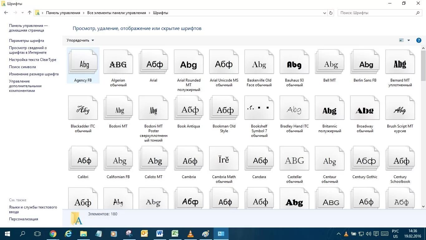
Task: Open the help question mark icon
Action: click(x=419, y=40)
